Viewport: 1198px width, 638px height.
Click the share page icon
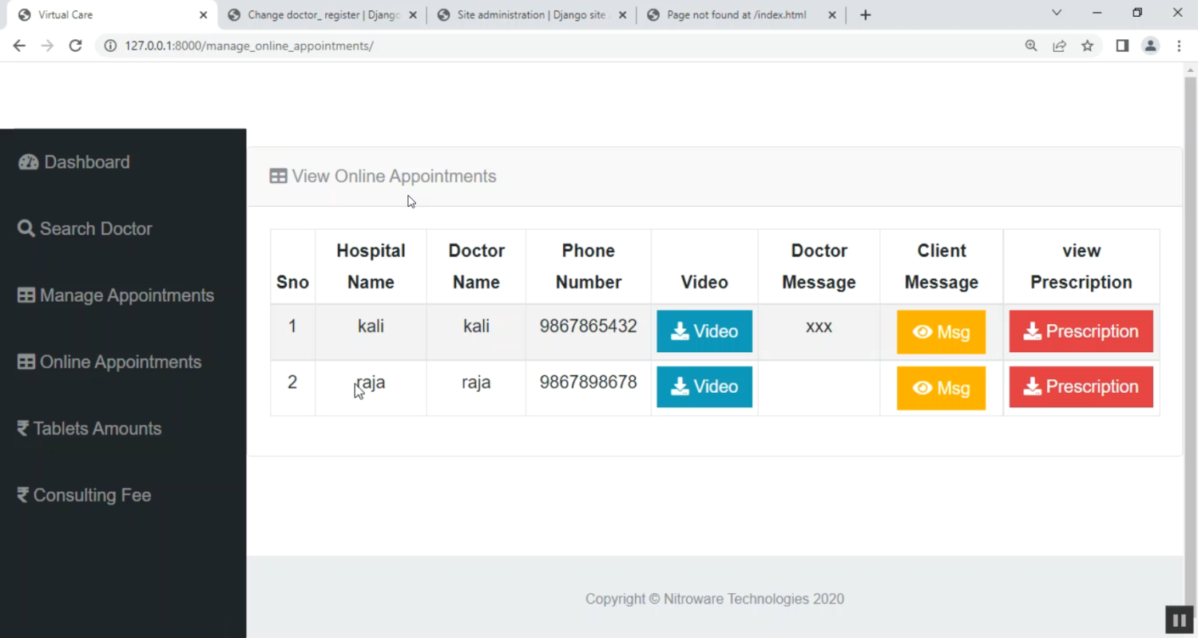click(x=1059, y=46)
